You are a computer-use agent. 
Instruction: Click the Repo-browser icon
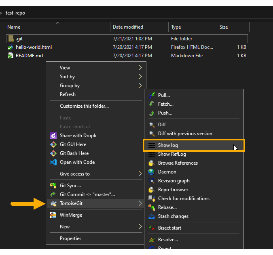tap(152, 190)
